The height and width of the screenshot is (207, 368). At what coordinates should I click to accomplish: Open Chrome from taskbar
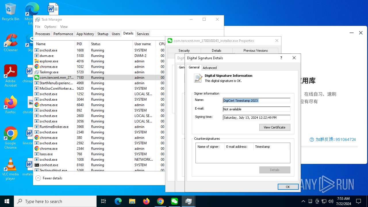click(160, 201)
